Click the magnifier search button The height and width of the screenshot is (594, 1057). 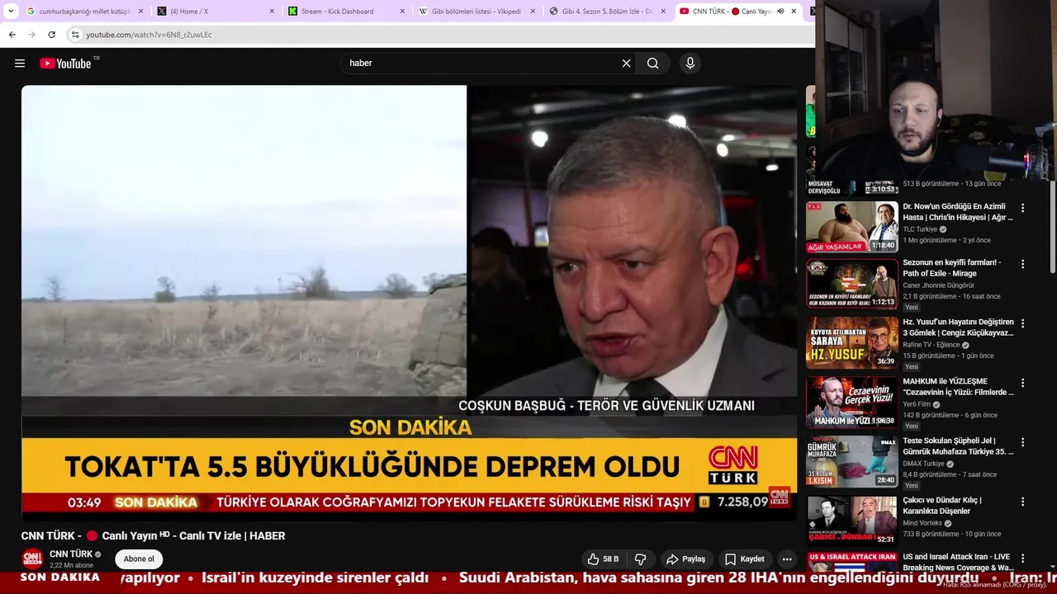pos(652,64)
